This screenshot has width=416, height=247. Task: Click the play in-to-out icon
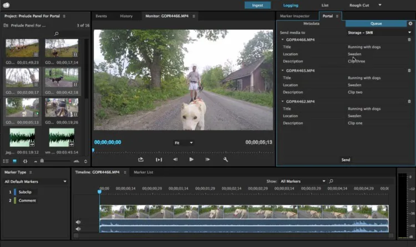(159, 159)
